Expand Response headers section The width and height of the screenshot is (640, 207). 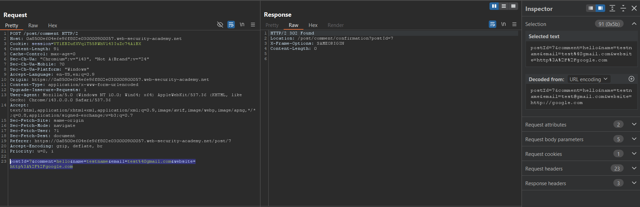pos(634,183)
